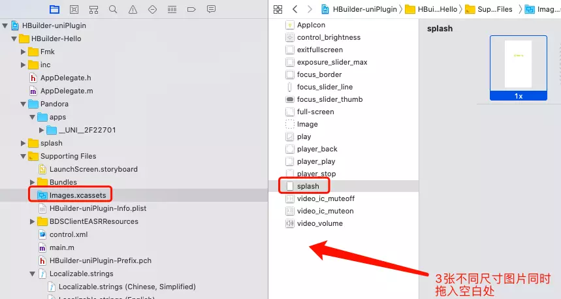Open the Test navigator diamond icon
The image size is (561, 299).
(152, 9)
